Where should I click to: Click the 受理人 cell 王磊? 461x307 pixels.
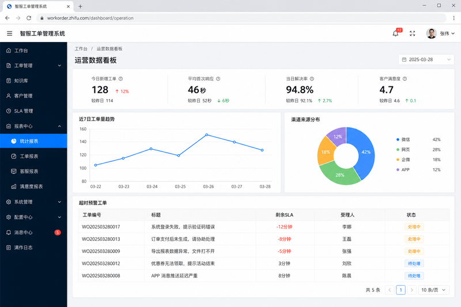click(x=347, y=239)
